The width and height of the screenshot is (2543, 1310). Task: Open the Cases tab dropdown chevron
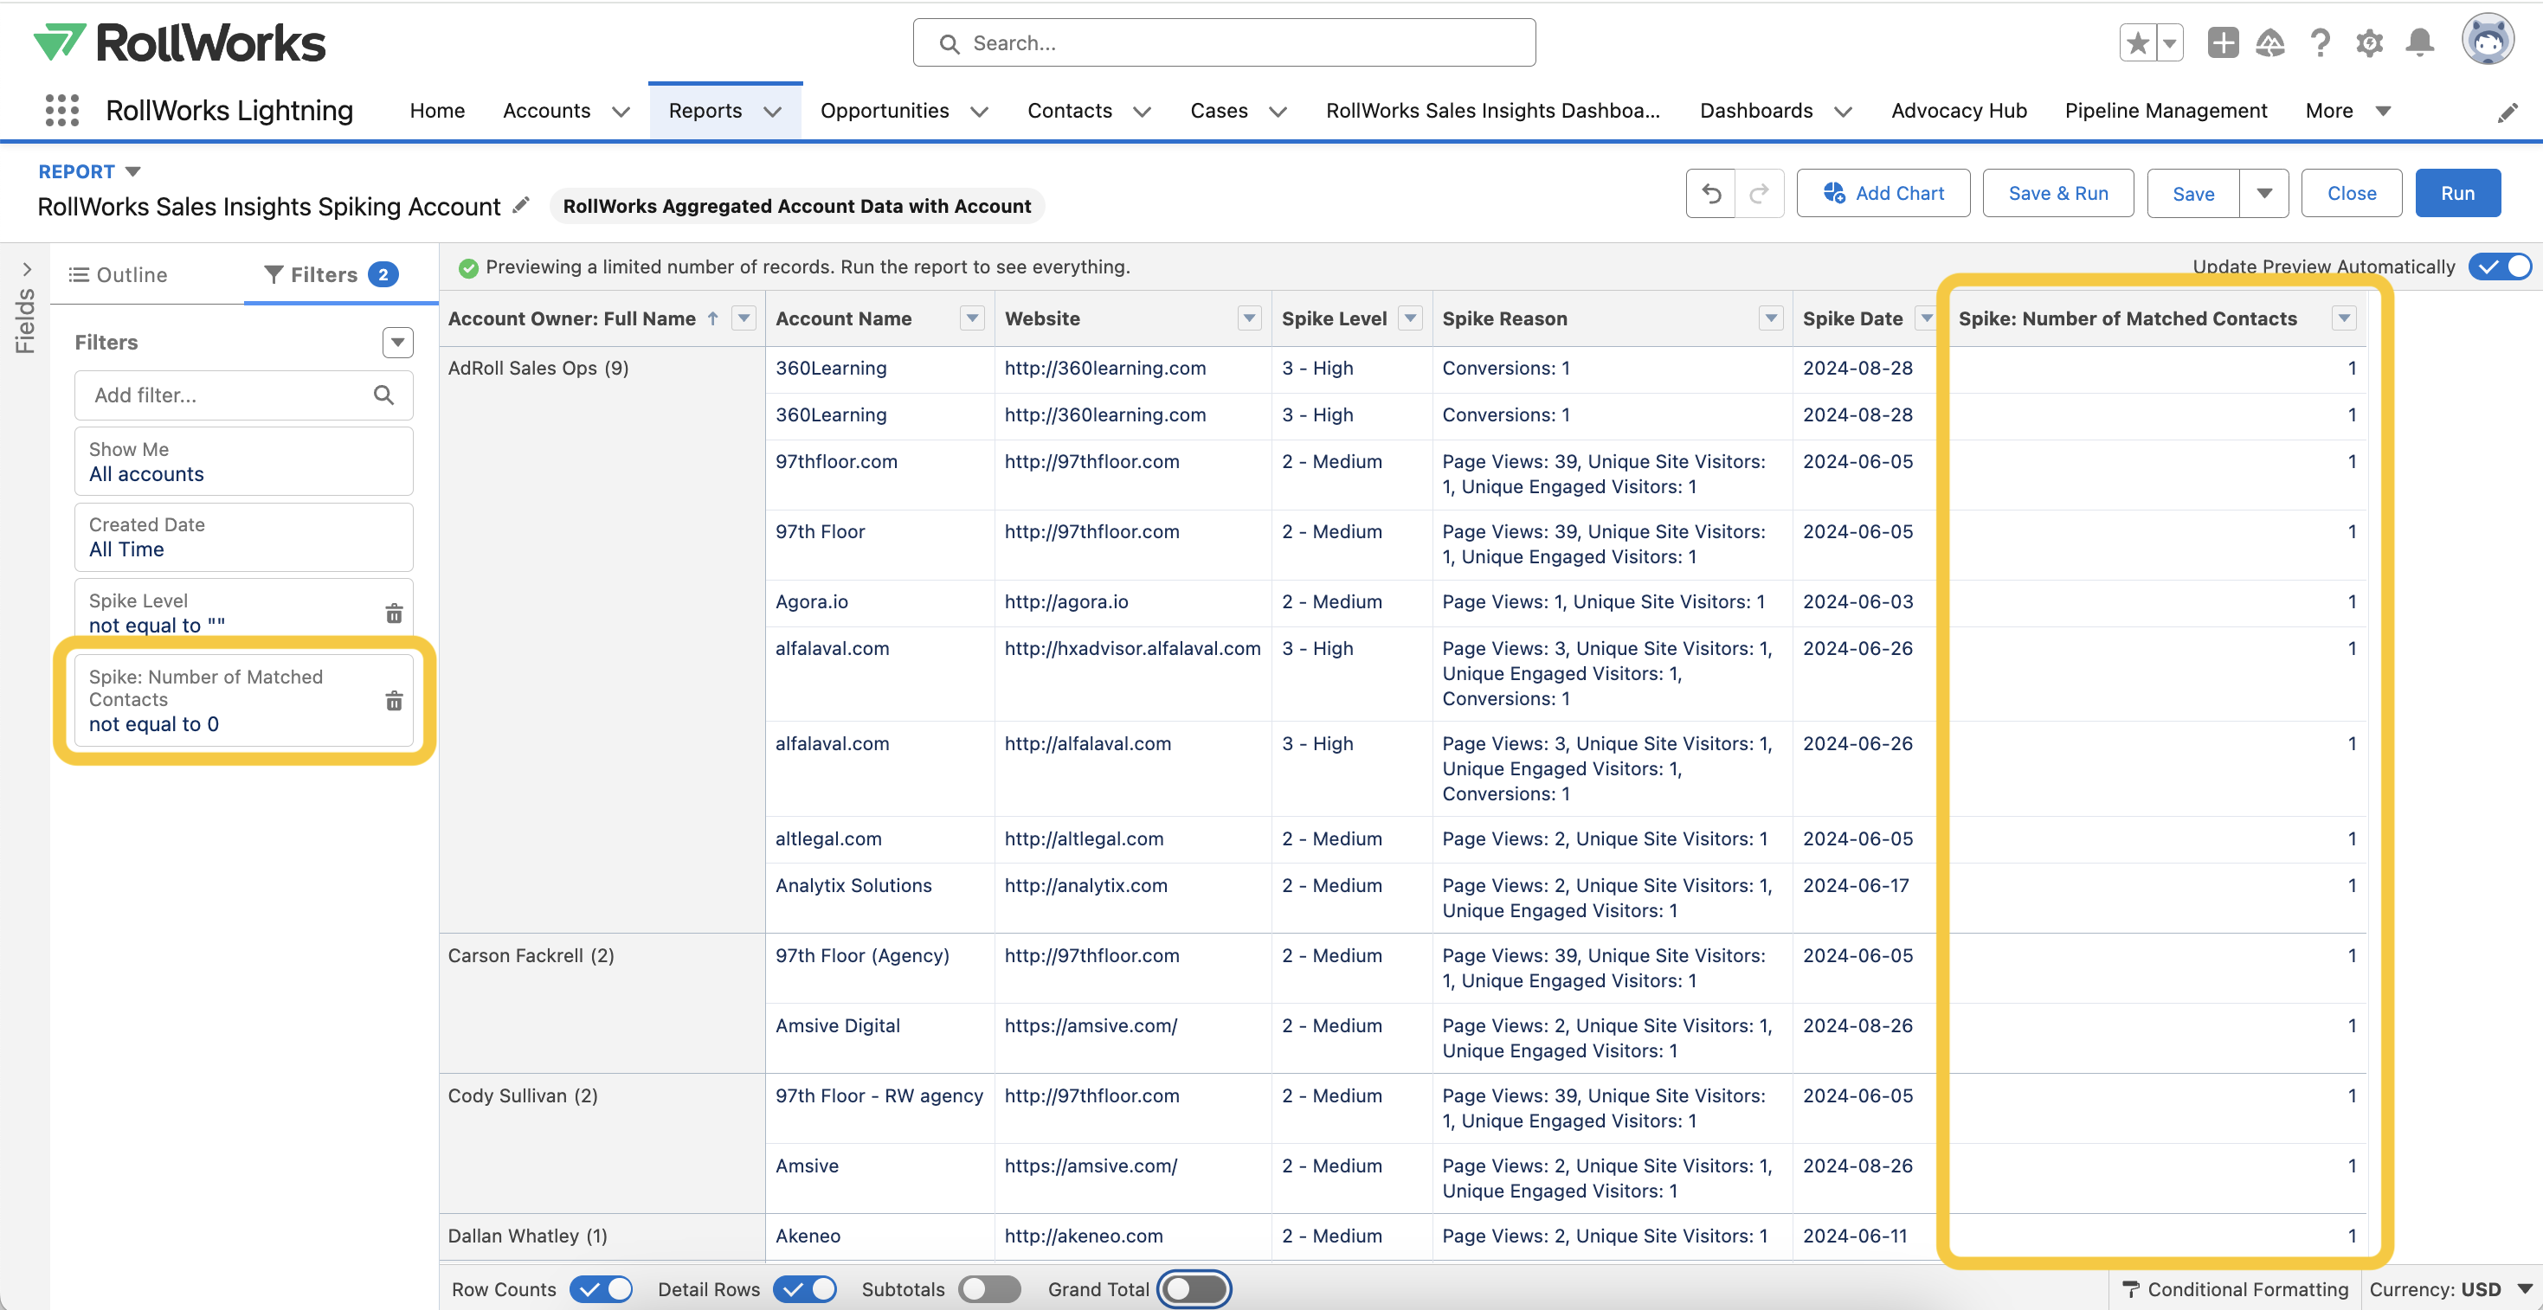tap(1278, 112)
